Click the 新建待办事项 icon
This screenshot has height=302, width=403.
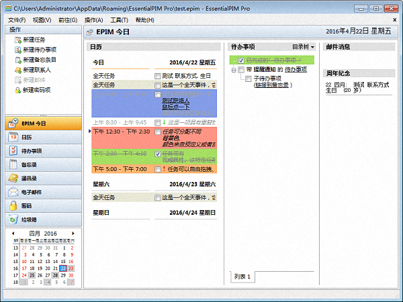point(17,50)
